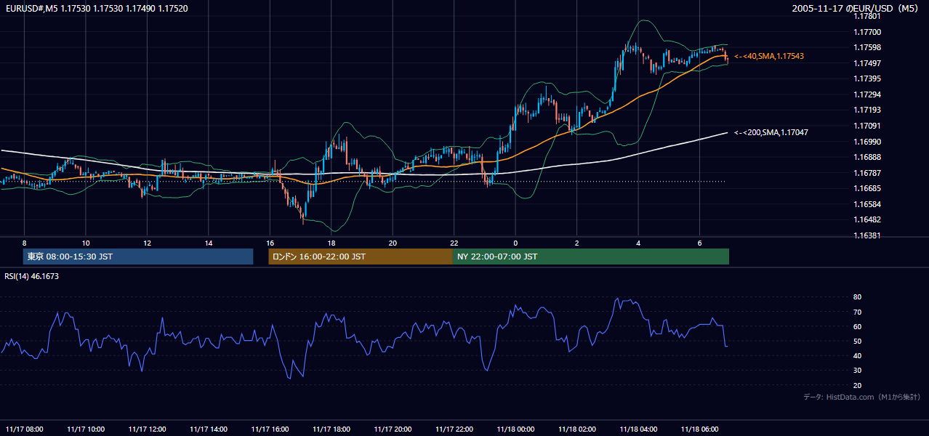
Task: Click the 11/18 00:00 time label
Action: [515, 429]
